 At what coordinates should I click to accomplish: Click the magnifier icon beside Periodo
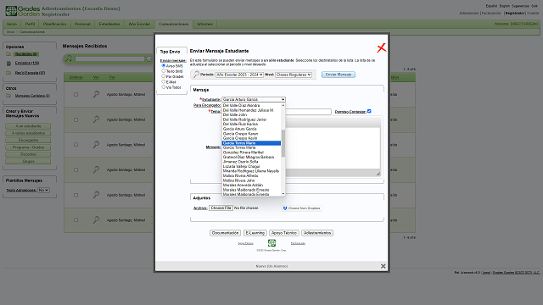pos(196,75)
